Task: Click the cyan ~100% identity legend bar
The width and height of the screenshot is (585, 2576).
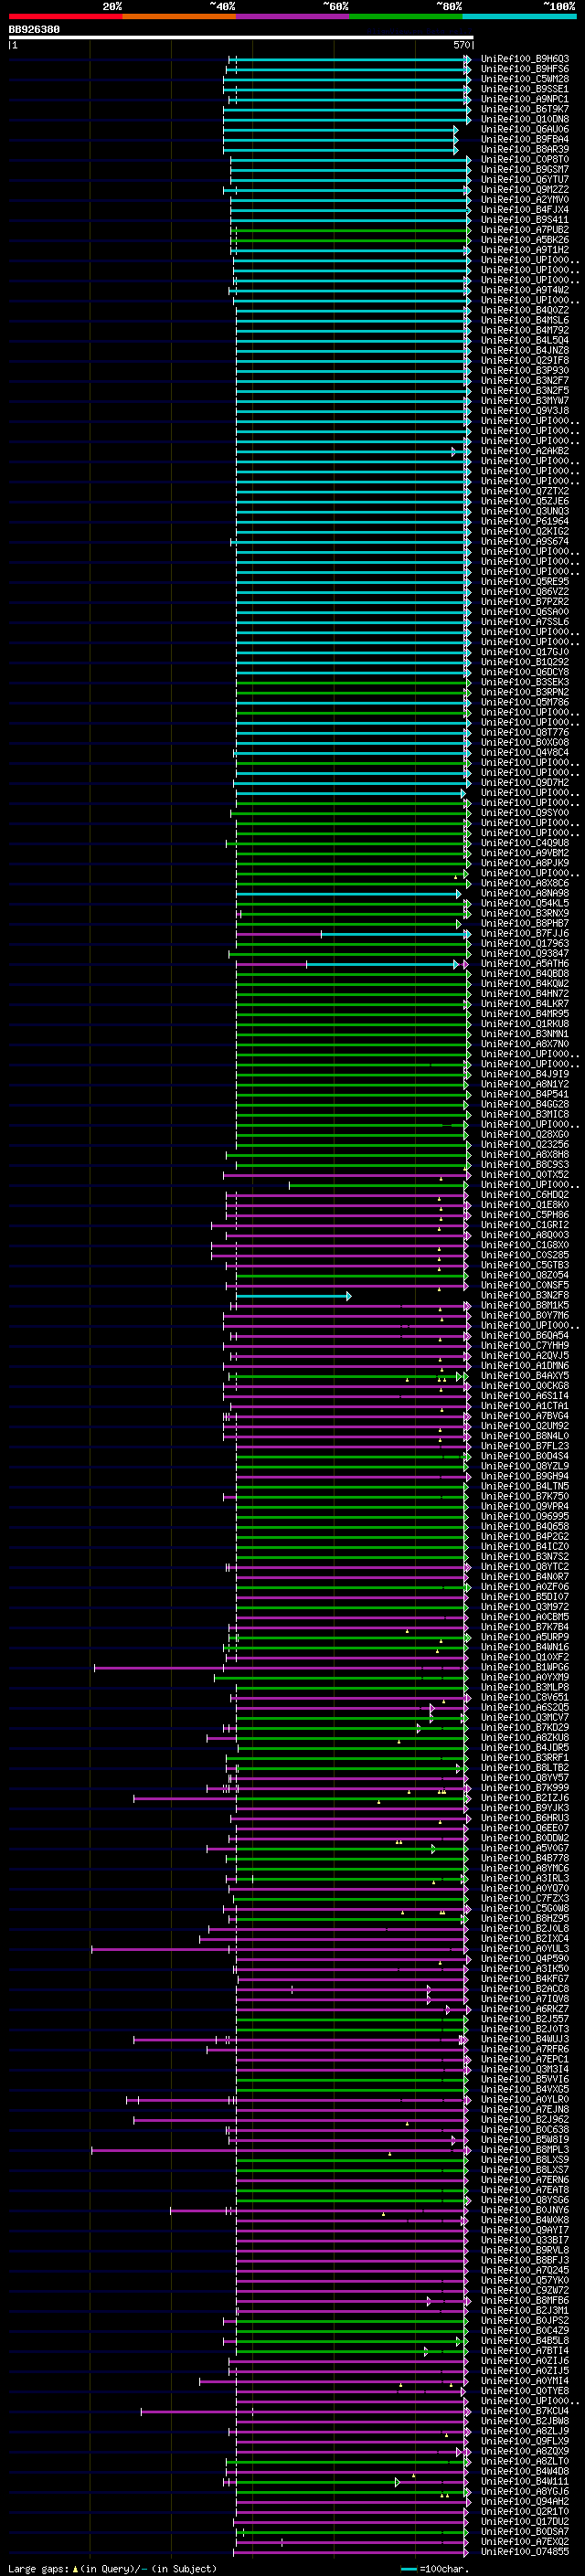Action: click(x=519, y=16)
